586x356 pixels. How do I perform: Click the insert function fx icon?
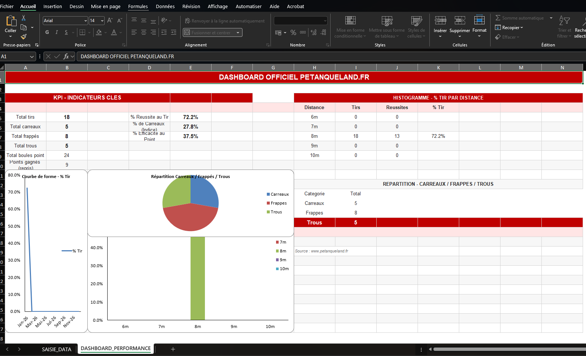(x=66, y=56)
